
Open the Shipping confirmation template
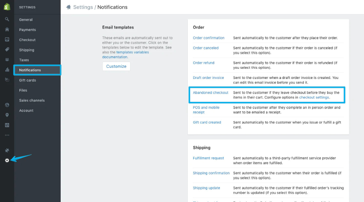click(211, 173)
